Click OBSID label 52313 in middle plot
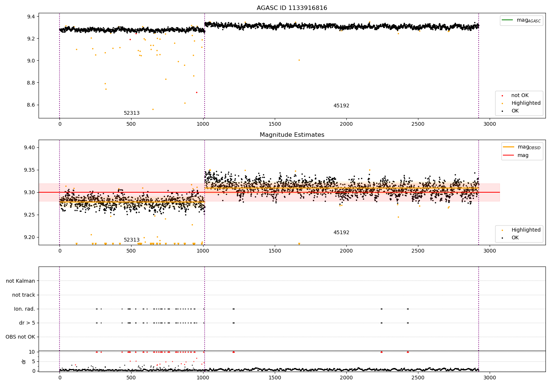Viewport: 551px width, 386px height. click(132, 240)
